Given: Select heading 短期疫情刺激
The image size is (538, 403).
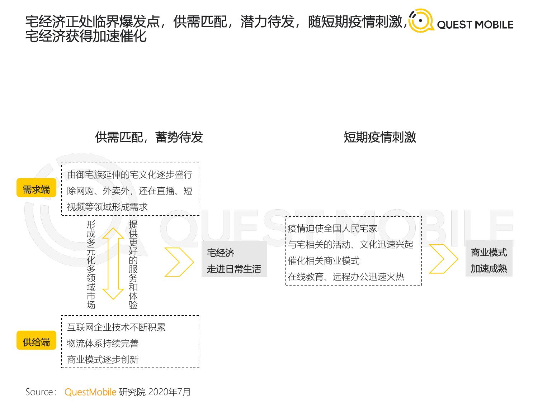Looking at the screenshot, I should click(x=380, y=137).
